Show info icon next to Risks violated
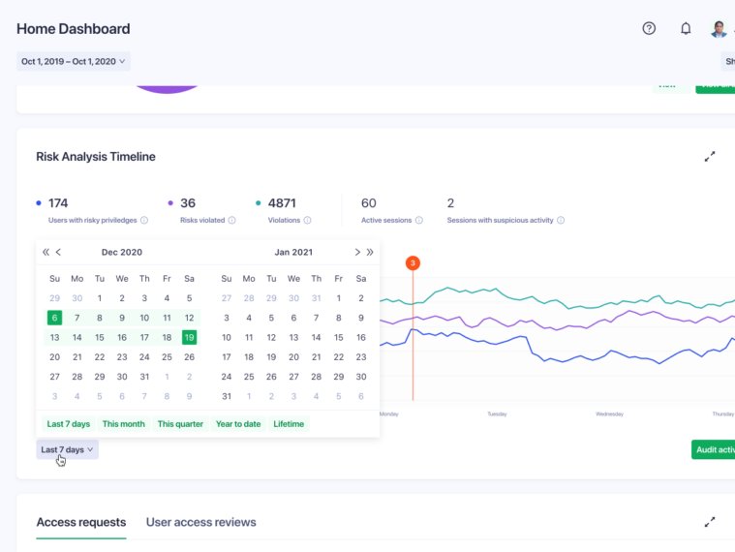Image resolution: width=735 pixels, height=552 pixels. point(231,221)
